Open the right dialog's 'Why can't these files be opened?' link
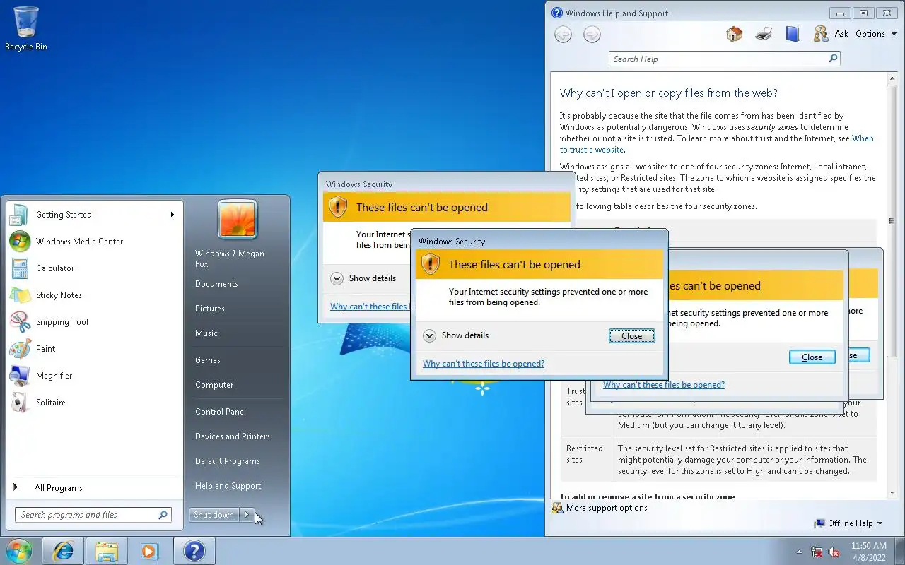This screenshot has width=905, height=565. (x=664, y=385)
